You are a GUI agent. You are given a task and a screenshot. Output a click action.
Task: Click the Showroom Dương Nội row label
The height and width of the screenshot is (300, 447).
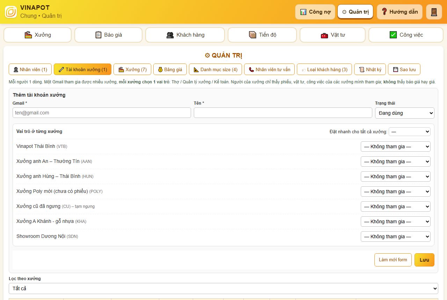[x=47, y=237]
